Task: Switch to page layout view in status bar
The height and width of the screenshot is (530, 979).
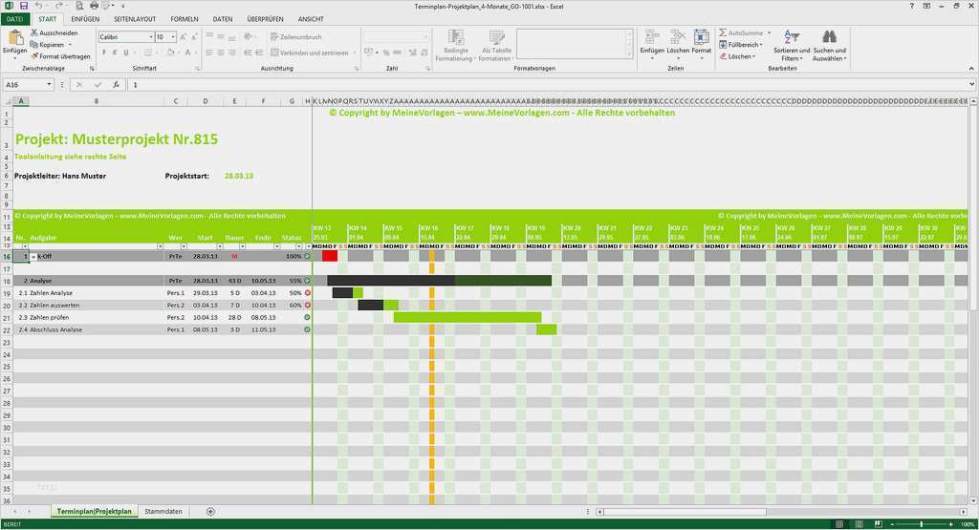Action: pos(859,524)
